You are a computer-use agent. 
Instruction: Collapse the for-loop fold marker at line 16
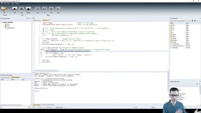41,50
